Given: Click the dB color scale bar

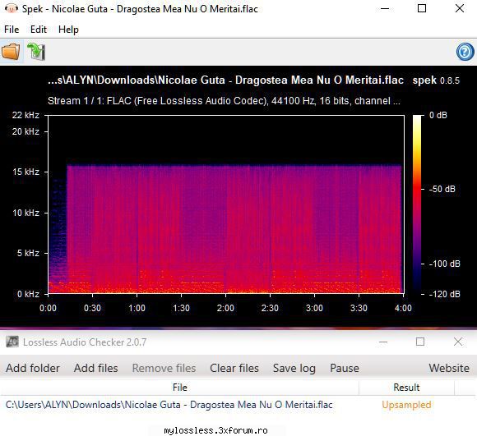Looking at the screenshot, I should pos(417,204).
